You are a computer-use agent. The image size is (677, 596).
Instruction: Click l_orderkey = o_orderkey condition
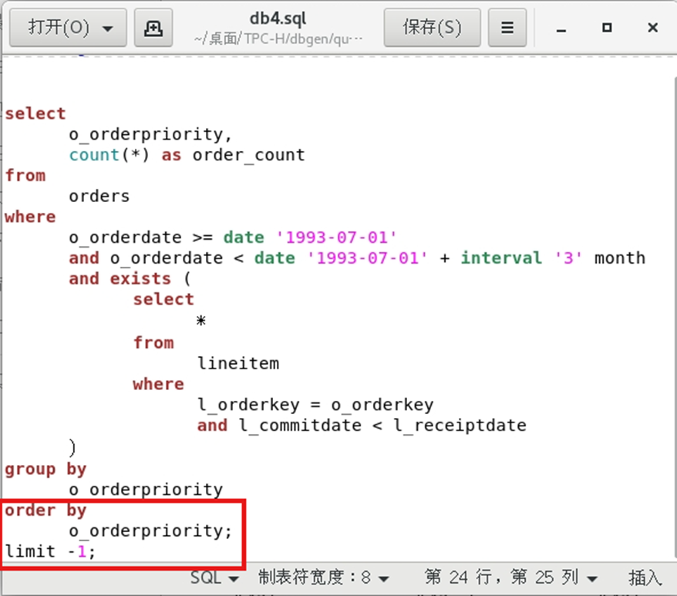pyautogui.click(x=315, y=405)
